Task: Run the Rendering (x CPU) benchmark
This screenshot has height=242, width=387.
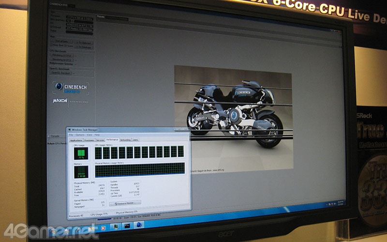Action: point(61,60)
